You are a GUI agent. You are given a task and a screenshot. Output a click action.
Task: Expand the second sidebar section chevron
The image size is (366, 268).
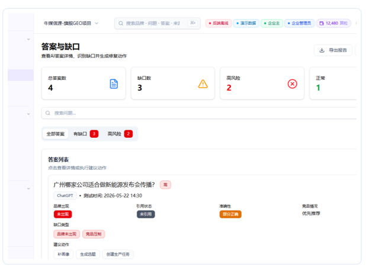pos(28,114)
